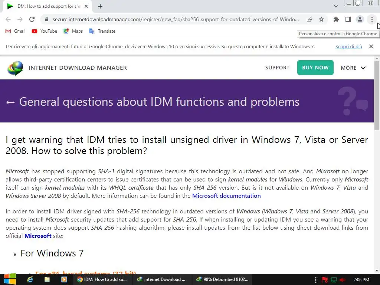Viewport: 380px width, 285px height.
Task: Expand the MORE menu
Action: point(353,68)
